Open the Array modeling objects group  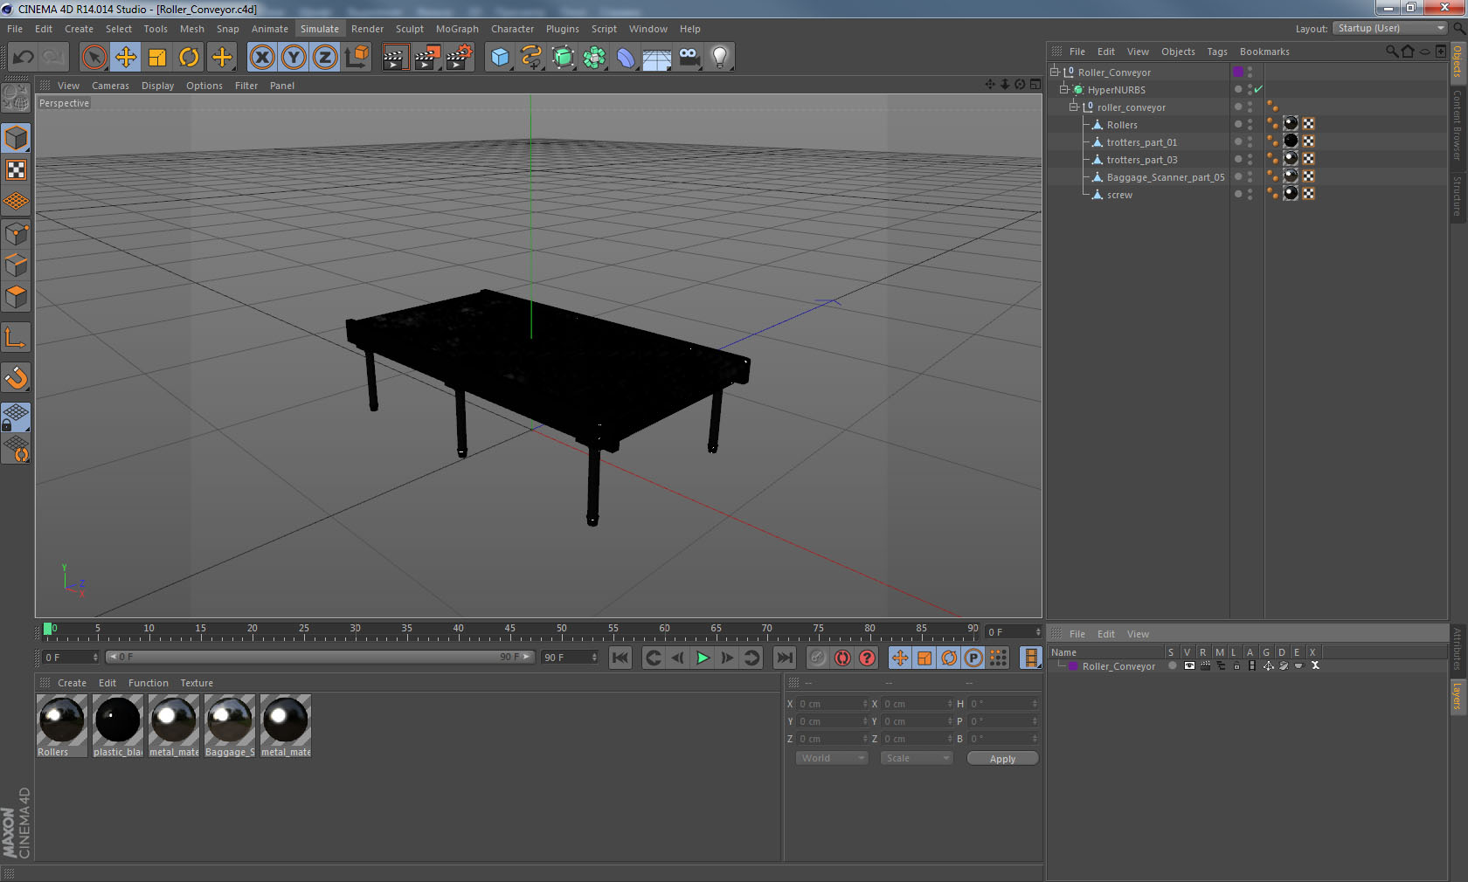tap(594, 58)
